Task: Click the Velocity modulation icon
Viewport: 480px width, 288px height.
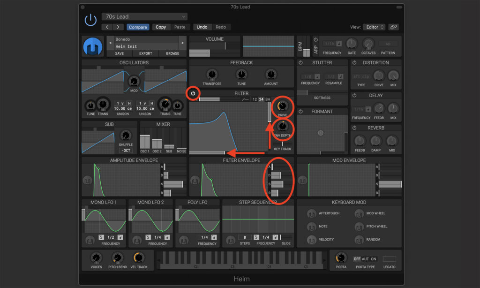Action: pyautogui.click(x=311, y=240)
